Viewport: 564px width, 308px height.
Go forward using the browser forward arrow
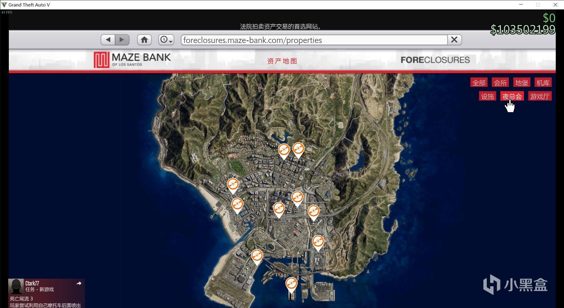(122, 40)
